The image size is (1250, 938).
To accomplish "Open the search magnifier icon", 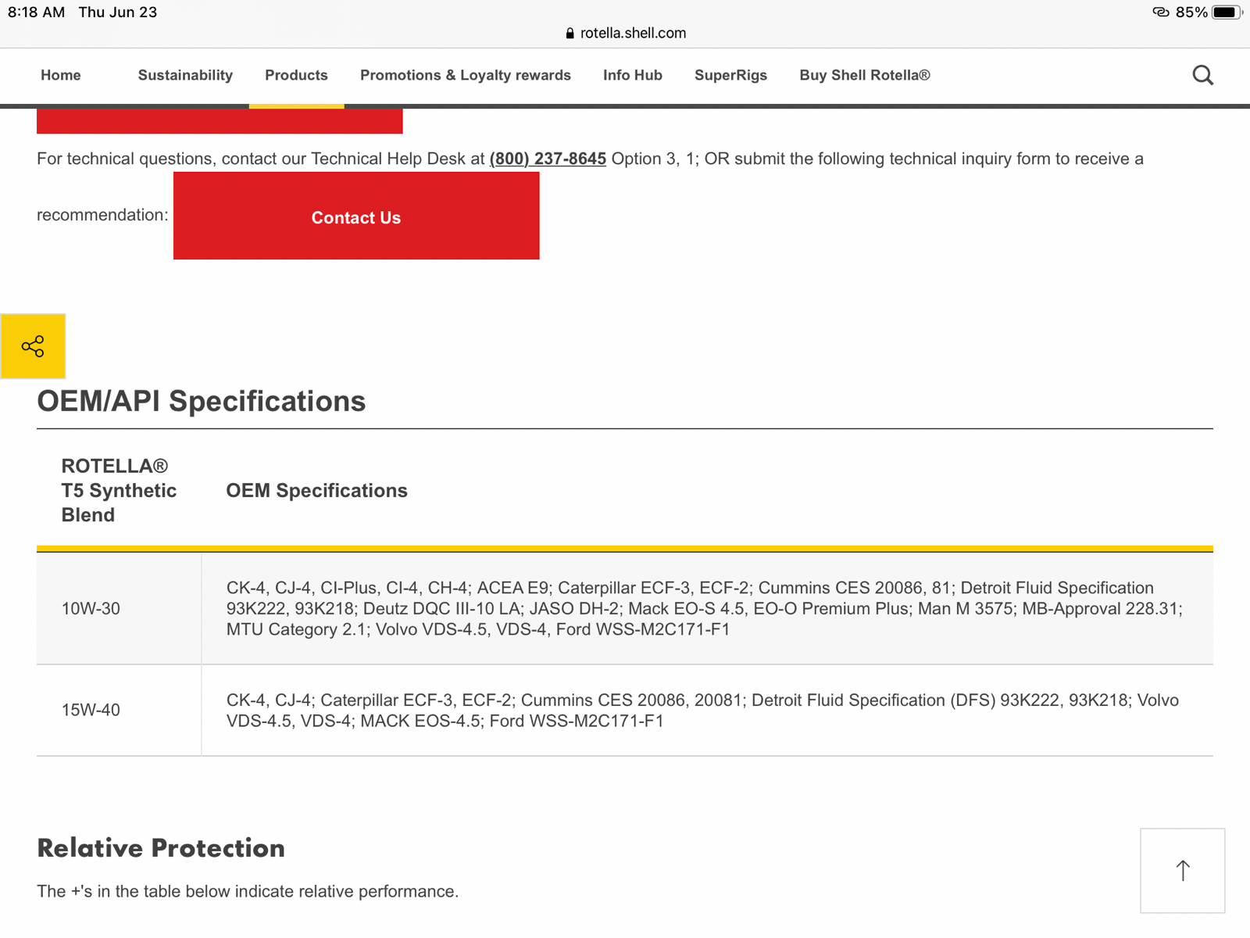I will (x=1202, y=75).
